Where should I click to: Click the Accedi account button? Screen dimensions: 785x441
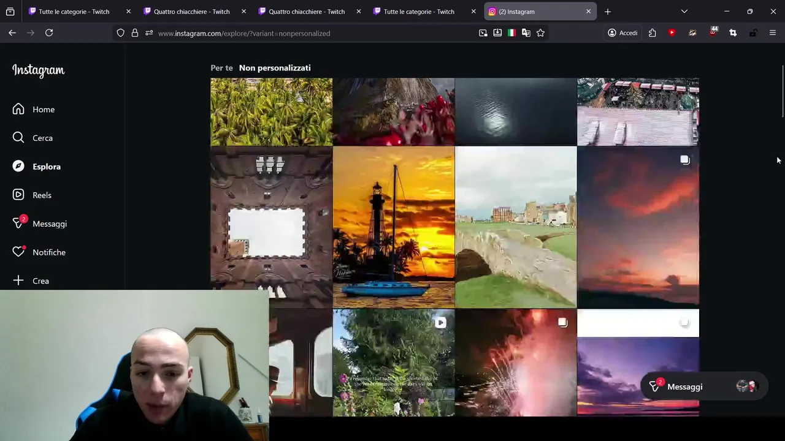pos(622,33)
